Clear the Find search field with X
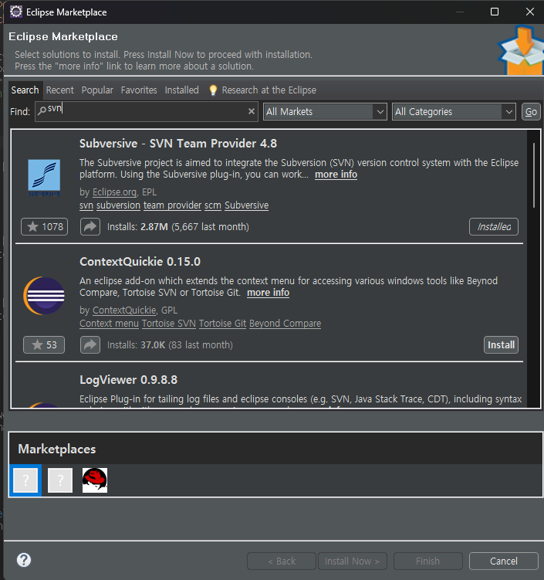This screenshot has width=544, height=580. click(x=252, y=111)
